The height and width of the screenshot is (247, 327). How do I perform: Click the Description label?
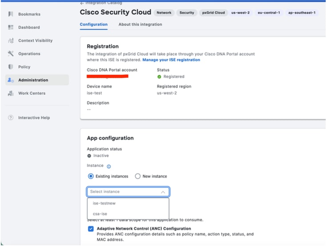point(98,103)
